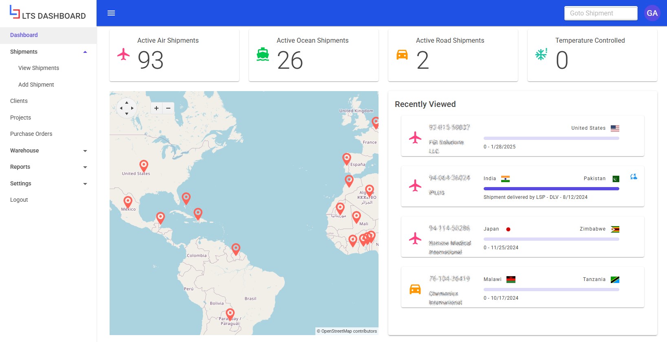Click the India to Pakistan progress bar

point(551,189)
